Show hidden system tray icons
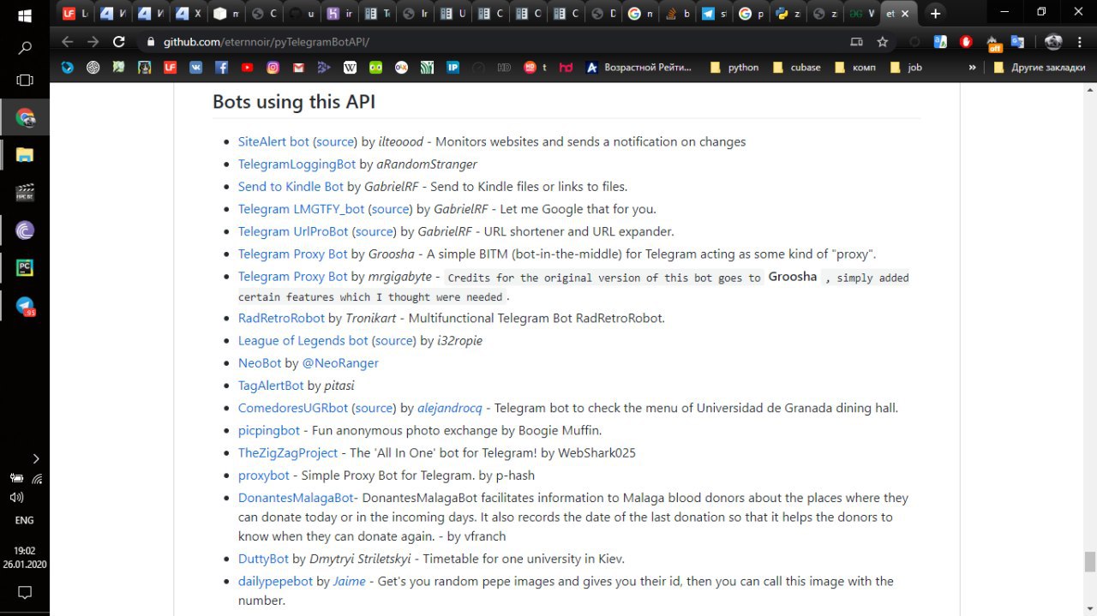This screenshot has height=616, width=1097. point(35,459)
